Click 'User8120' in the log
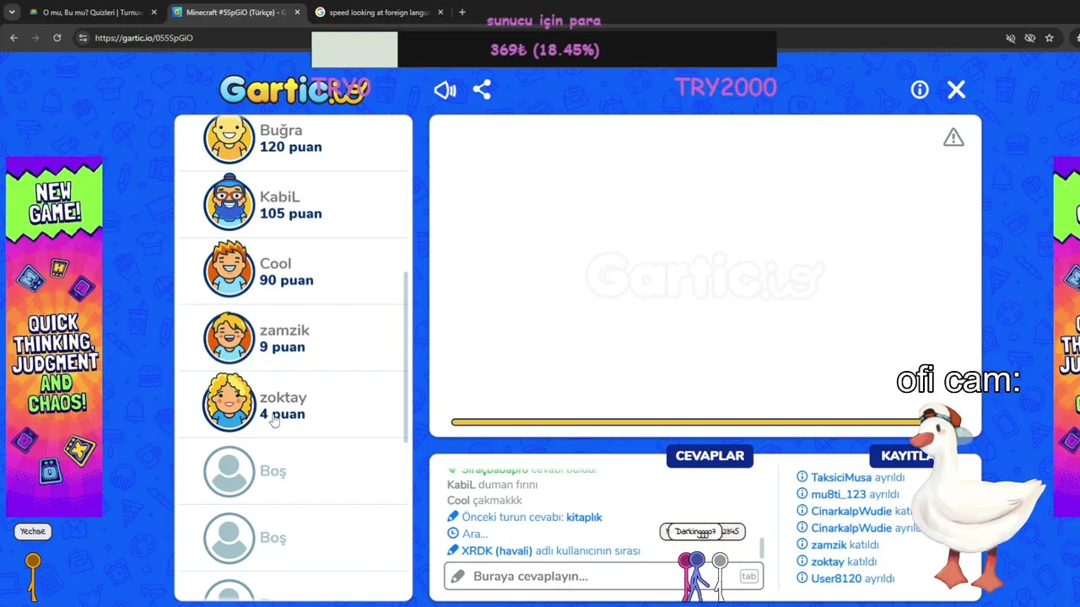 point(836,578)
